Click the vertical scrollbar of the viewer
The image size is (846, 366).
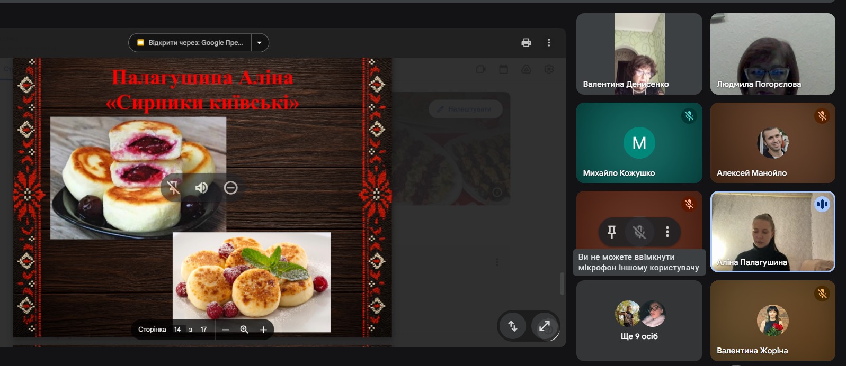562,283
